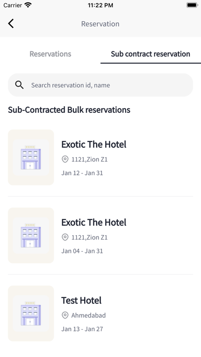Viewport: 201px width, 357px height.
Task: Tap the battery indicator icon
Action: pos(192,5)
